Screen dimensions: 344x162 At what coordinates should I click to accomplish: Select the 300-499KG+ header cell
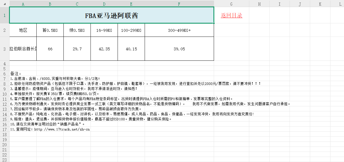(x=179, y=30)
